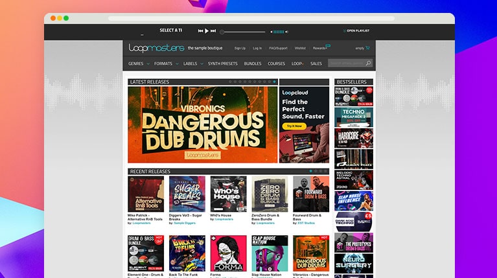Image resolution: width=497 pixels, height=278 pixels.
Task: Expand the Genres dropdown menu
Action: coord(139,64)
